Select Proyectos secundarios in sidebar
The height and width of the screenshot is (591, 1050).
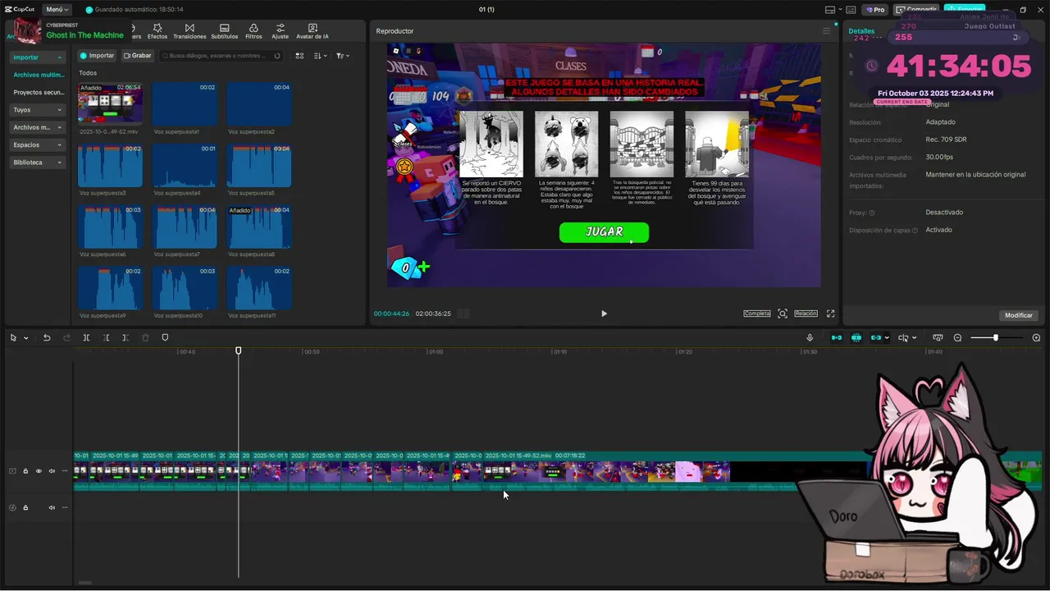click(x=39, y=92)
